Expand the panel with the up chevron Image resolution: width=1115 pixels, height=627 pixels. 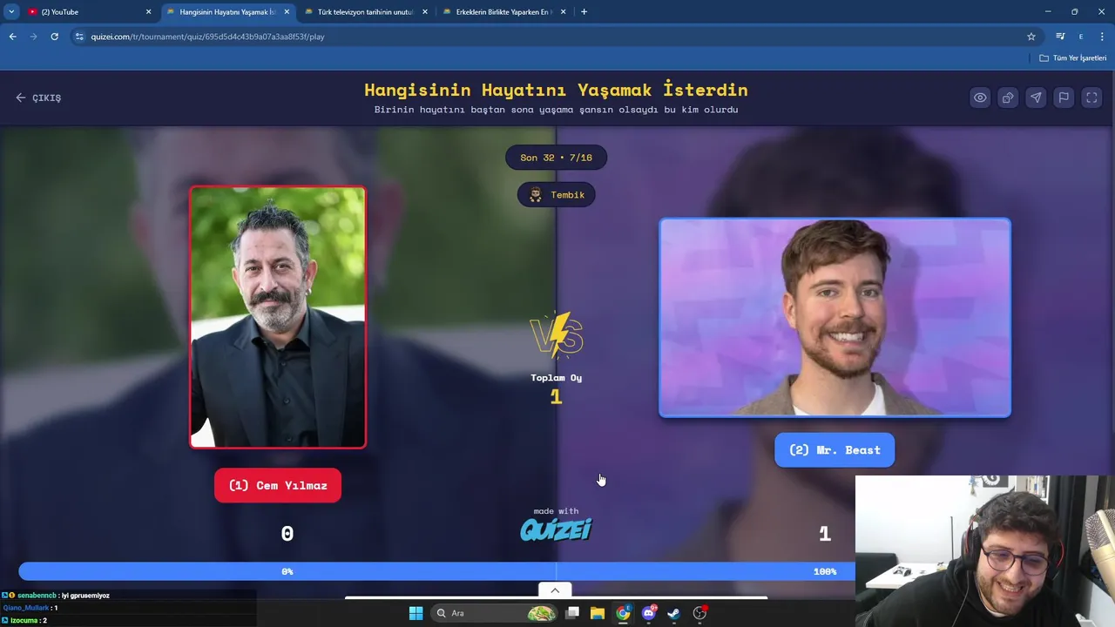555,590
